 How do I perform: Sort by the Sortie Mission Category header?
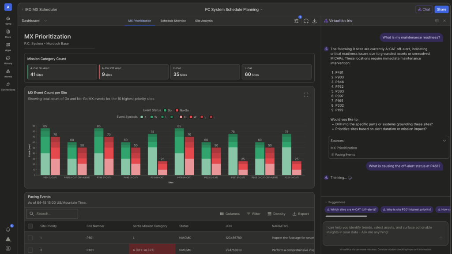pyautogui.click(x=150, y=226)
